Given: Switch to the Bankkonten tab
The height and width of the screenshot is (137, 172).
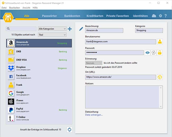Looking at the screenshot, I should [x=72, y=16].
